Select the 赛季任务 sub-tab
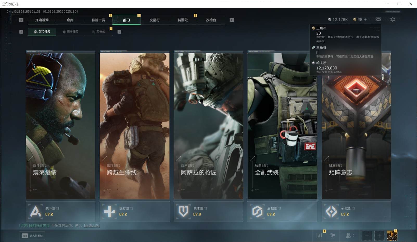 (x=71, y=32)
